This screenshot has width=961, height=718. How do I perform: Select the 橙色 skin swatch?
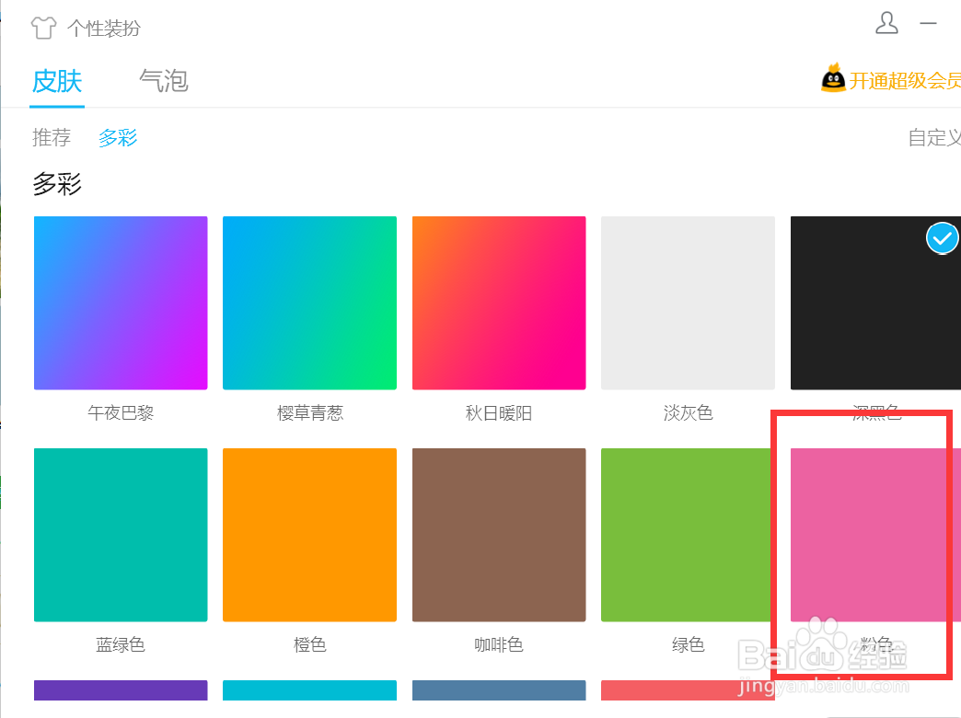[309, 535]
